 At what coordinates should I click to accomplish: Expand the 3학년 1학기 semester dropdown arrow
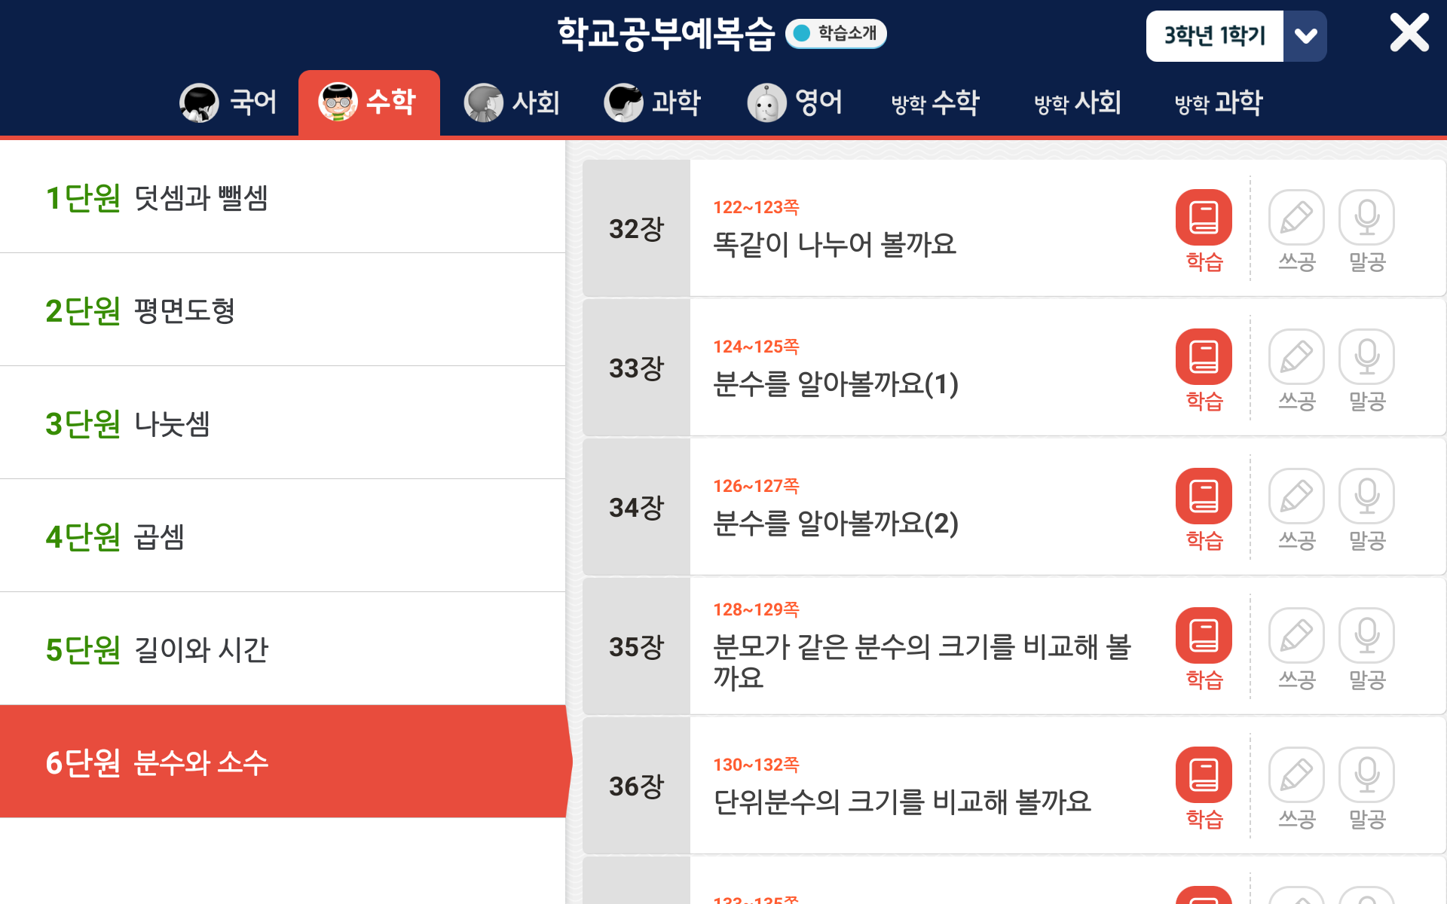click(x=1305, y=36)
